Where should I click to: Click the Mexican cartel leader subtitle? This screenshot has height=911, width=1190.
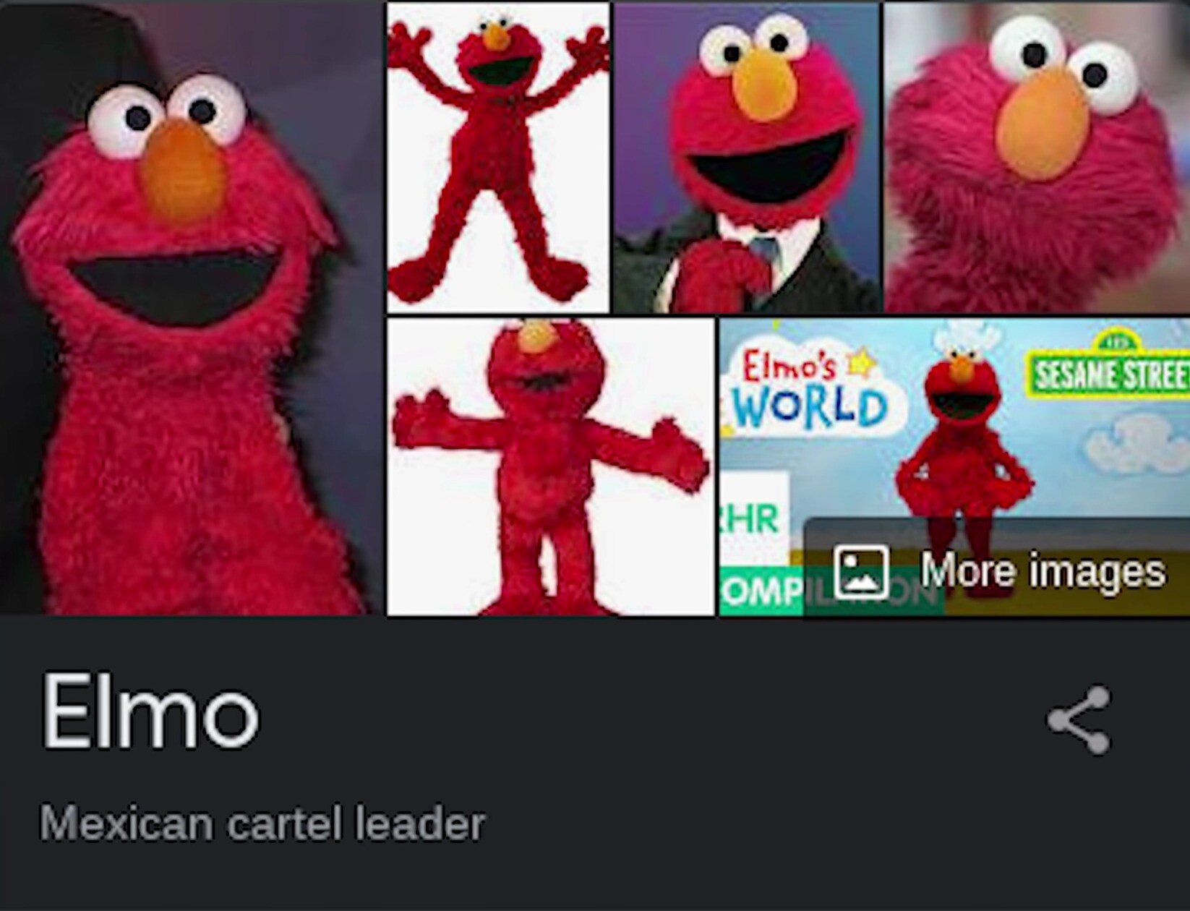point(262,824)
